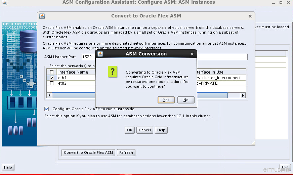This screenshot has width=293, height=175.
Task: Toggle the select-all checkbox in Interface Name header
Action: [52, 72]
